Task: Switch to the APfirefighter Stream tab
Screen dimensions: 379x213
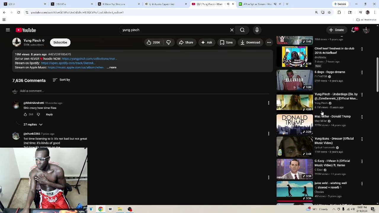Action: point(260,4)
